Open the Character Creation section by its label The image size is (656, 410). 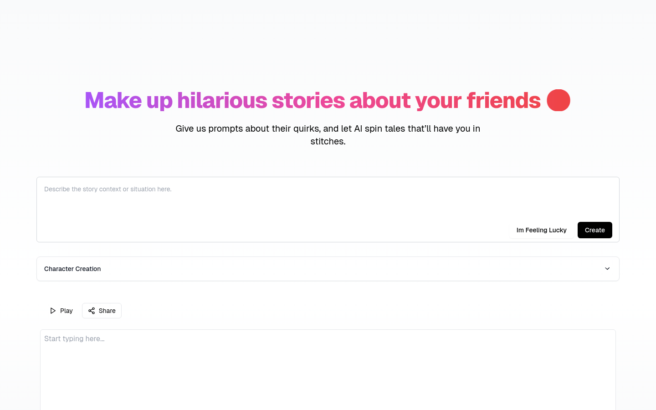72,269
